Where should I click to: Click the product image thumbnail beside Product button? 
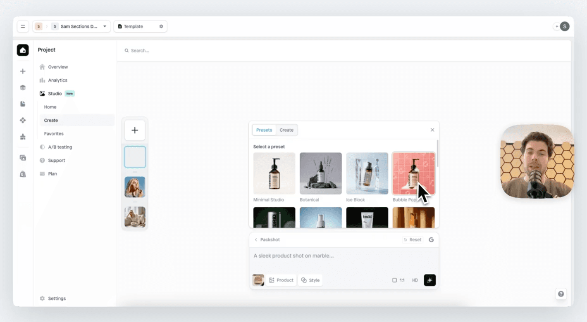(258, 280)
